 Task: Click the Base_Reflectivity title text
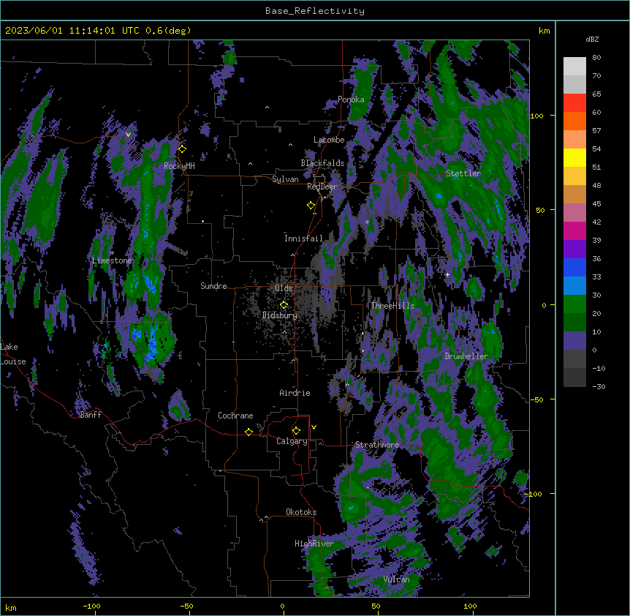click(x=314, y=11)
